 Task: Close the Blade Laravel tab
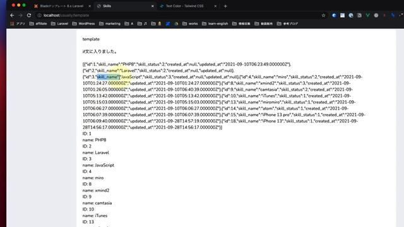point(90,6)
